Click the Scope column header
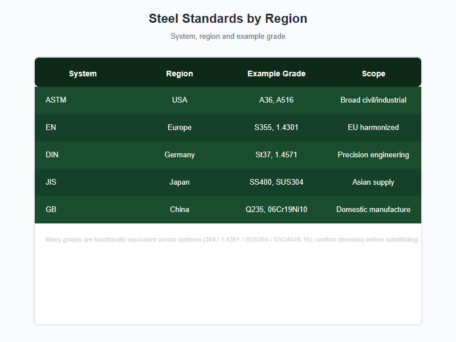This screenshot has height=342, width=456. tap(373, 74)
